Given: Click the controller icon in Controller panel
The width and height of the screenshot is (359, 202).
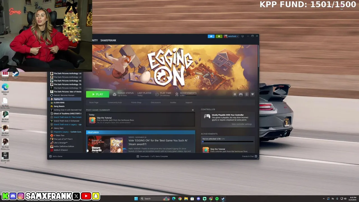Looking at the screenshot, I should click(x=207, y=116).
